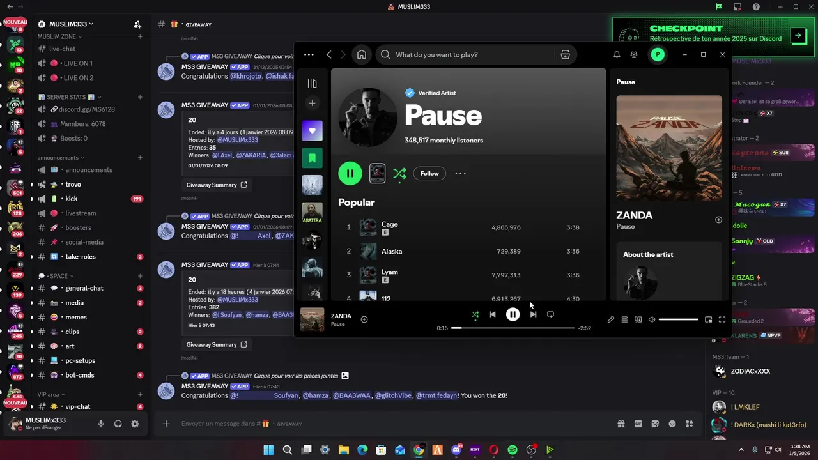
Task: Click Spotify Home icon
Action: 362,54
